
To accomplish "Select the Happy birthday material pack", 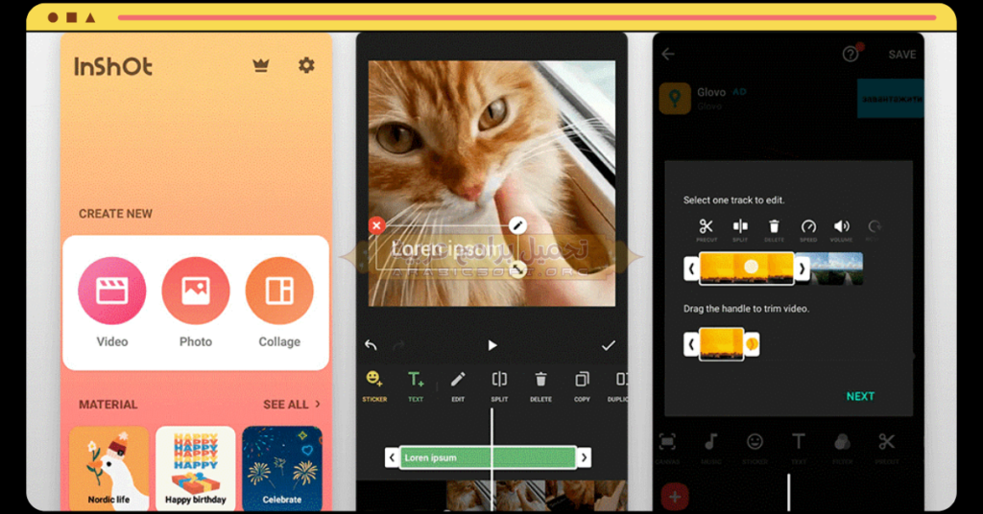I will point(196,468).
